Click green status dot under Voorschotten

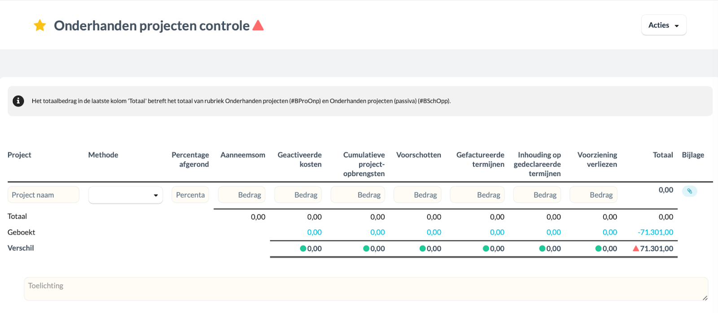(423, 248)
